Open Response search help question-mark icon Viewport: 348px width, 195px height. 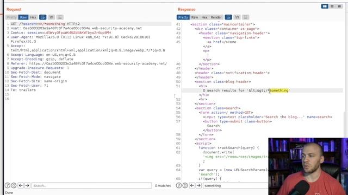point(179,185)
